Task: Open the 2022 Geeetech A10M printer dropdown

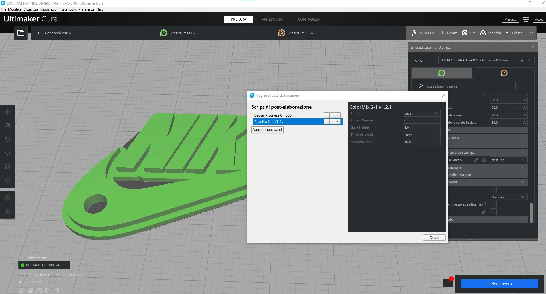Action: 93,33
